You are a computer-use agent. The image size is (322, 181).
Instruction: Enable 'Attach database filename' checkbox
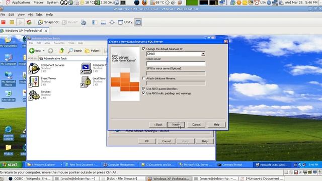[x=143, y=78]
